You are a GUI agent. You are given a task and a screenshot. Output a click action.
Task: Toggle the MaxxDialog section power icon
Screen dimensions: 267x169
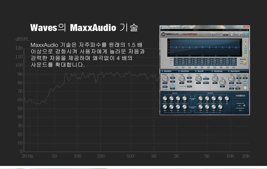[212, 71]
